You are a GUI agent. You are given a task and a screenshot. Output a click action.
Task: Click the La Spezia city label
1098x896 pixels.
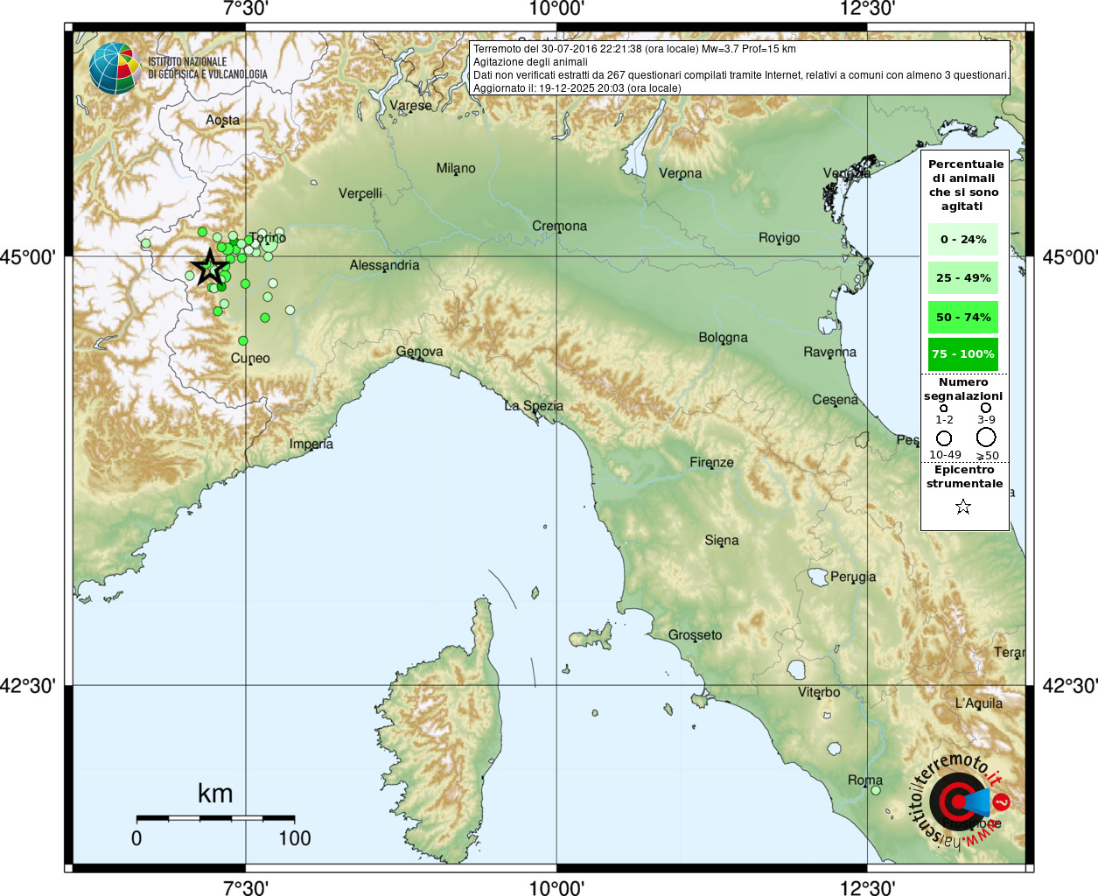534,406
